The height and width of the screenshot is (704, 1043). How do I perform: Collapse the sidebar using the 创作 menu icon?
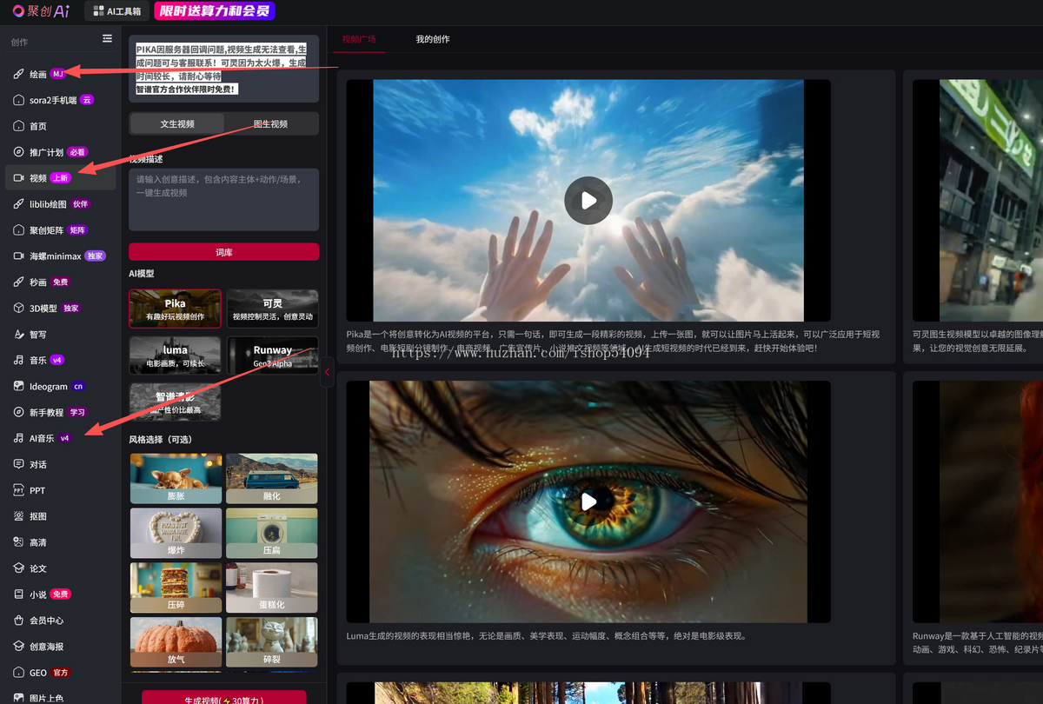point(107,38)
